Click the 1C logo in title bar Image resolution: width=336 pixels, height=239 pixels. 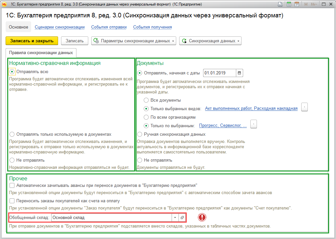pos(5,5)
